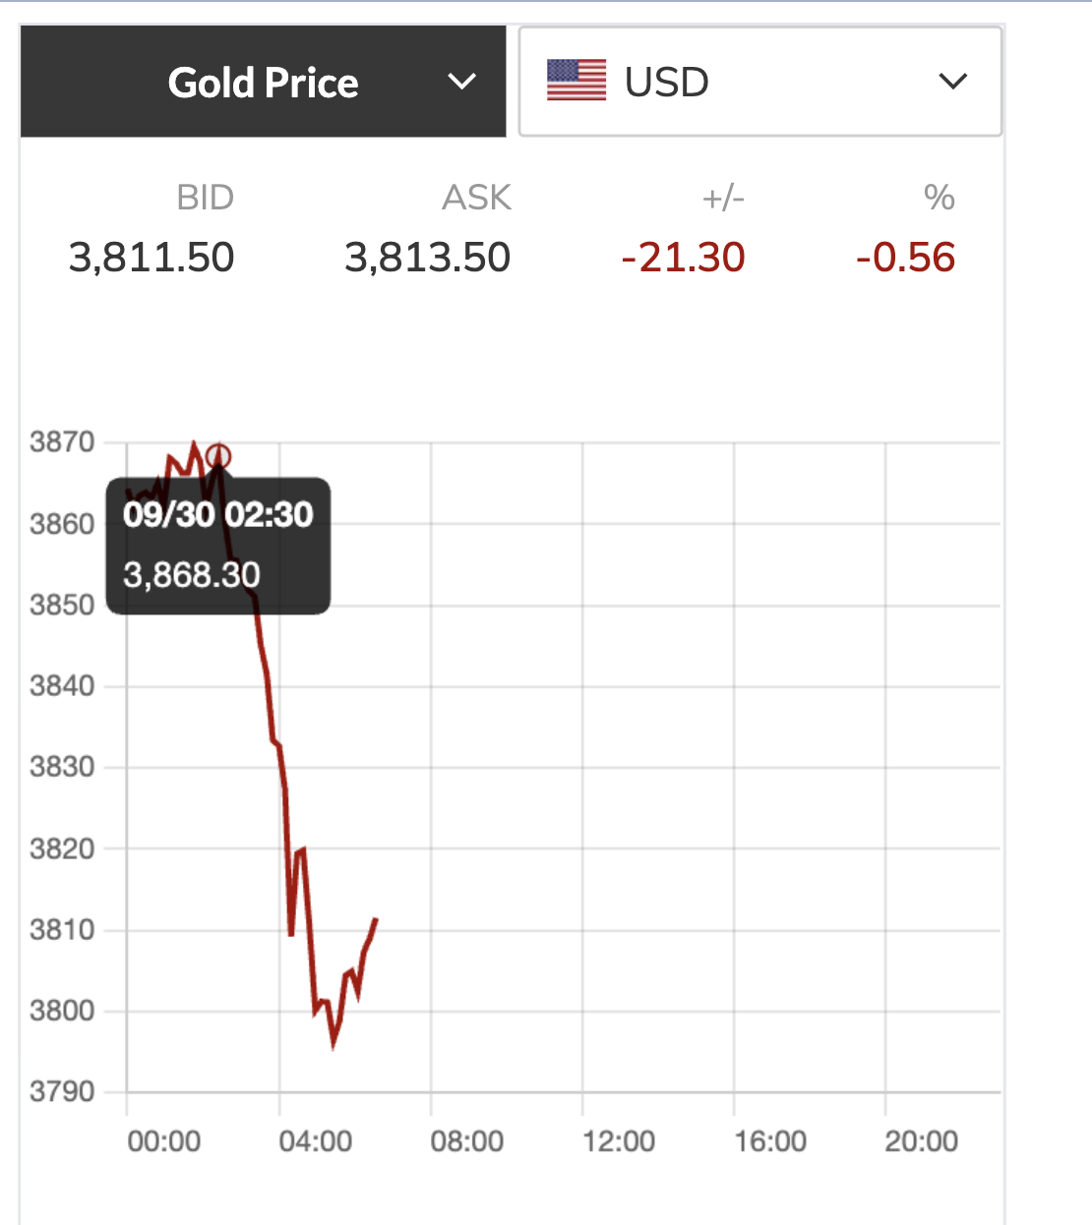Click the US flag icon
The image size is (1092, 1225).
pos(576,81)
